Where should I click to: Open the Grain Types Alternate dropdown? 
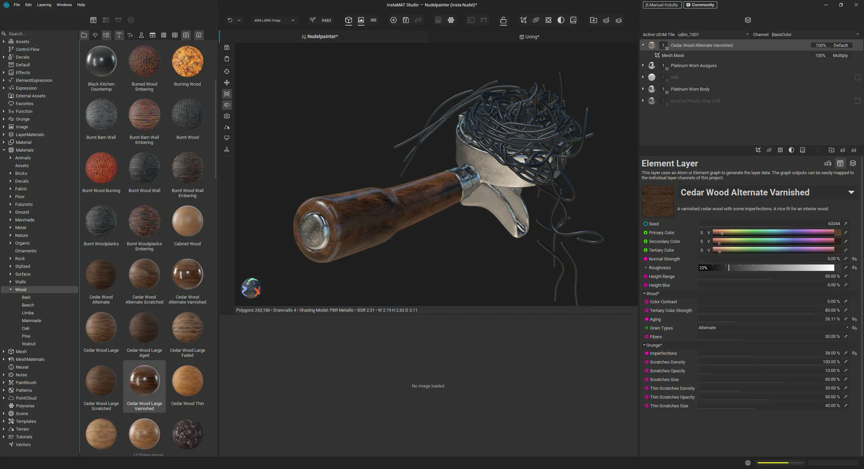click(773, 328)
